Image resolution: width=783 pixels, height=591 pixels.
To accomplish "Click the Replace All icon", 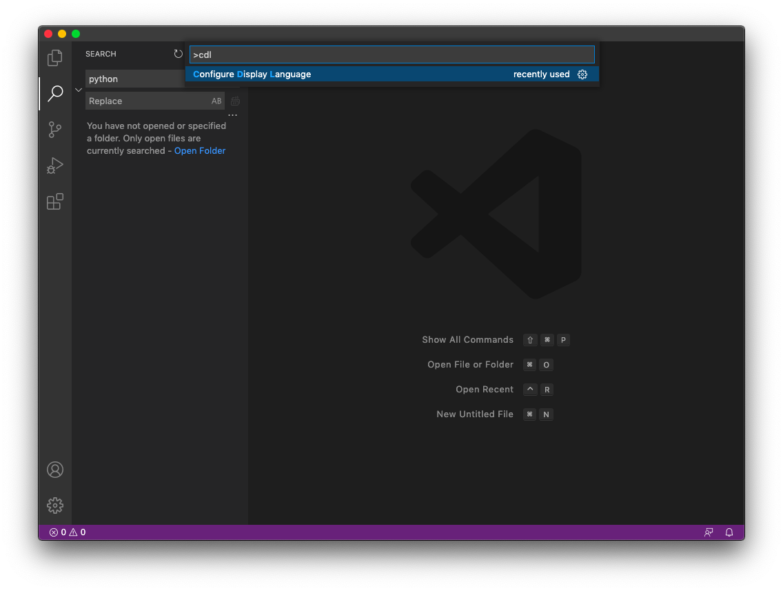I will pyautogui.click(x=235, y=101).
